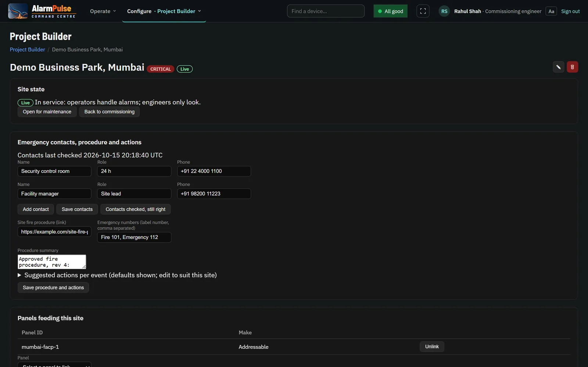Click the RS user avatar
The width and height of the screenshot is (588, 367).
tap(444, 11)
